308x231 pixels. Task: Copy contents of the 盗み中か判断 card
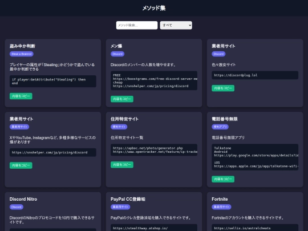coord(21,96)
